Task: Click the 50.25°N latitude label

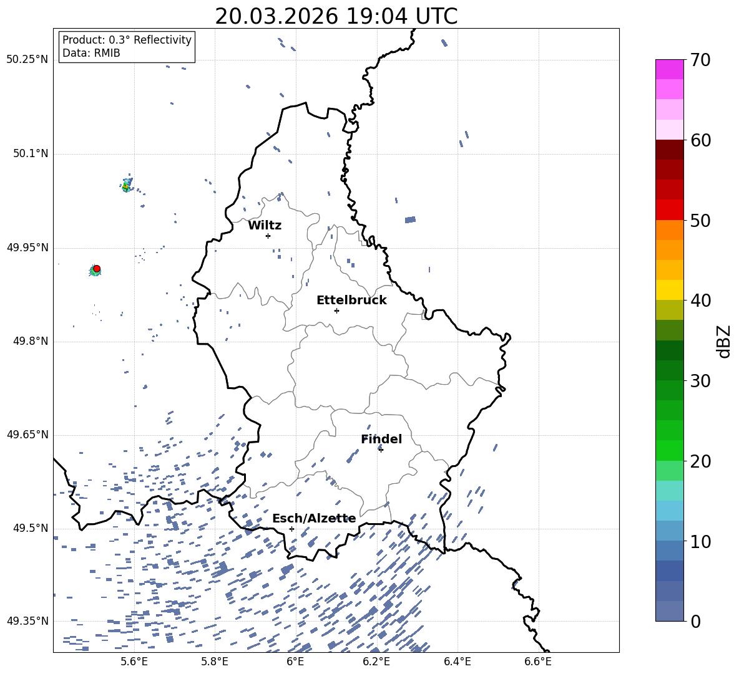Action: [x=27, y=60]
